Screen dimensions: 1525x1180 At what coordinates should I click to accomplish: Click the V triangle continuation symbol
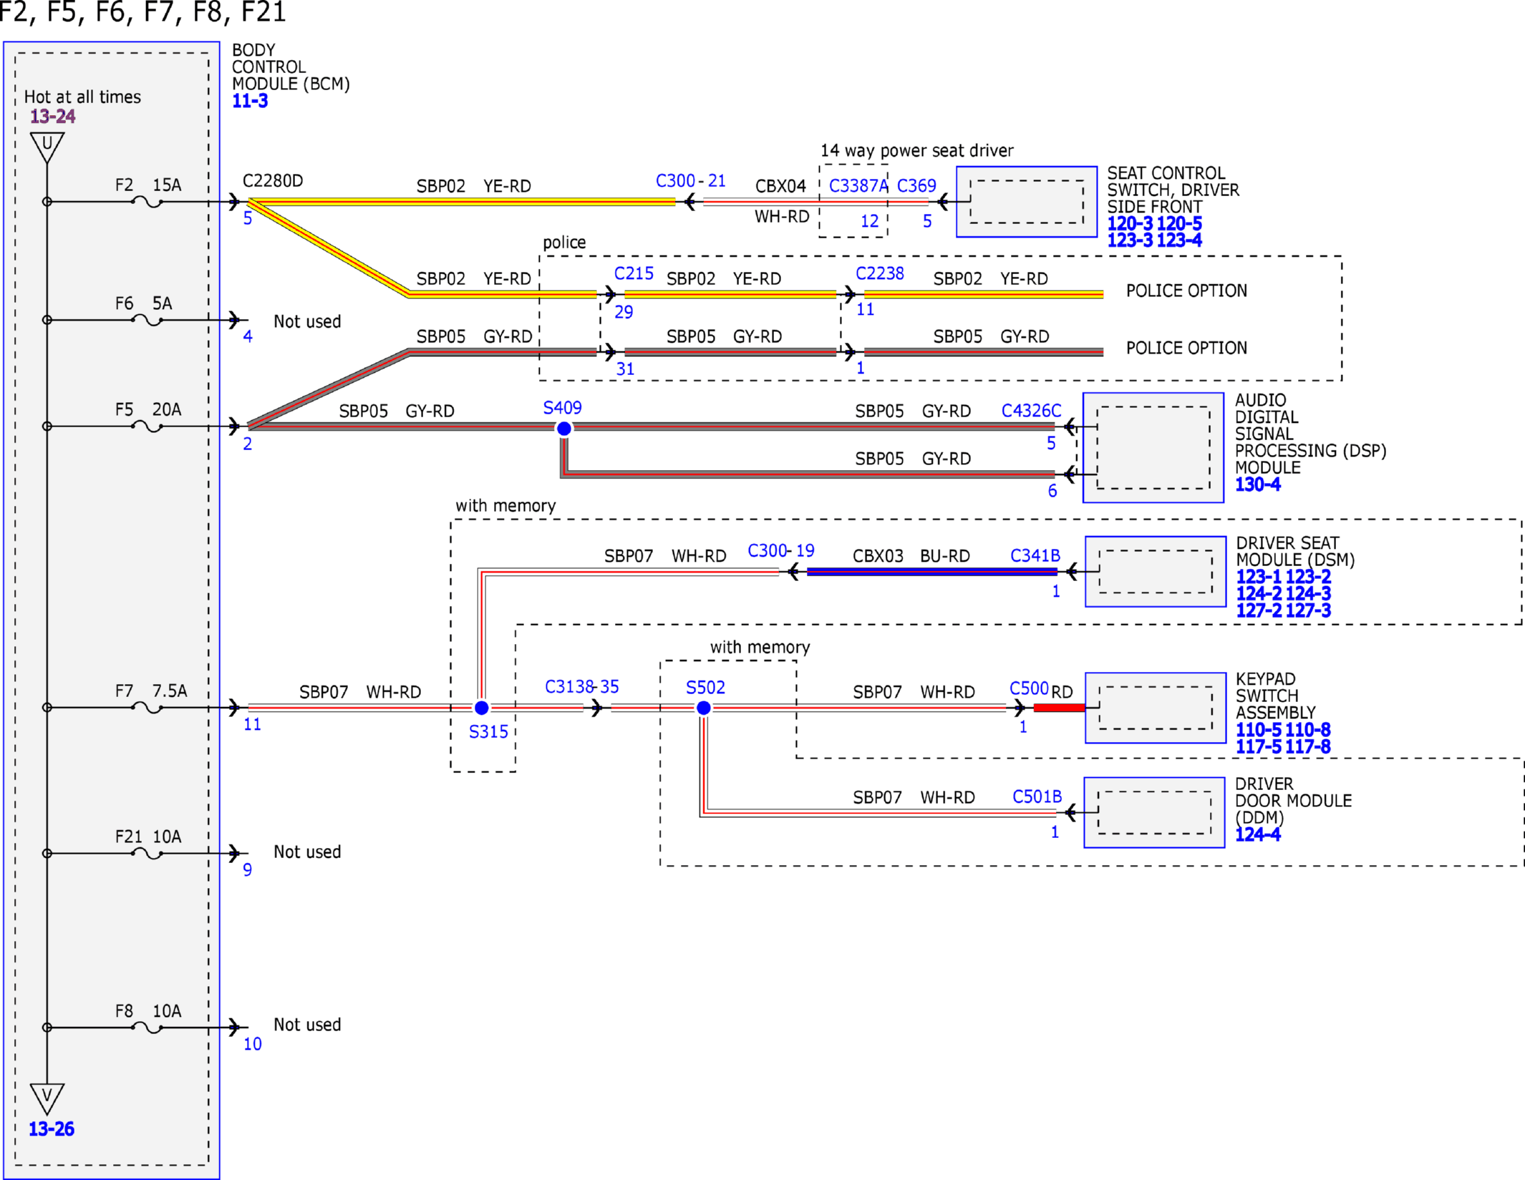(x=47, y=1098)
